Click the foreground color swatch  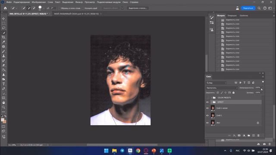3,120
